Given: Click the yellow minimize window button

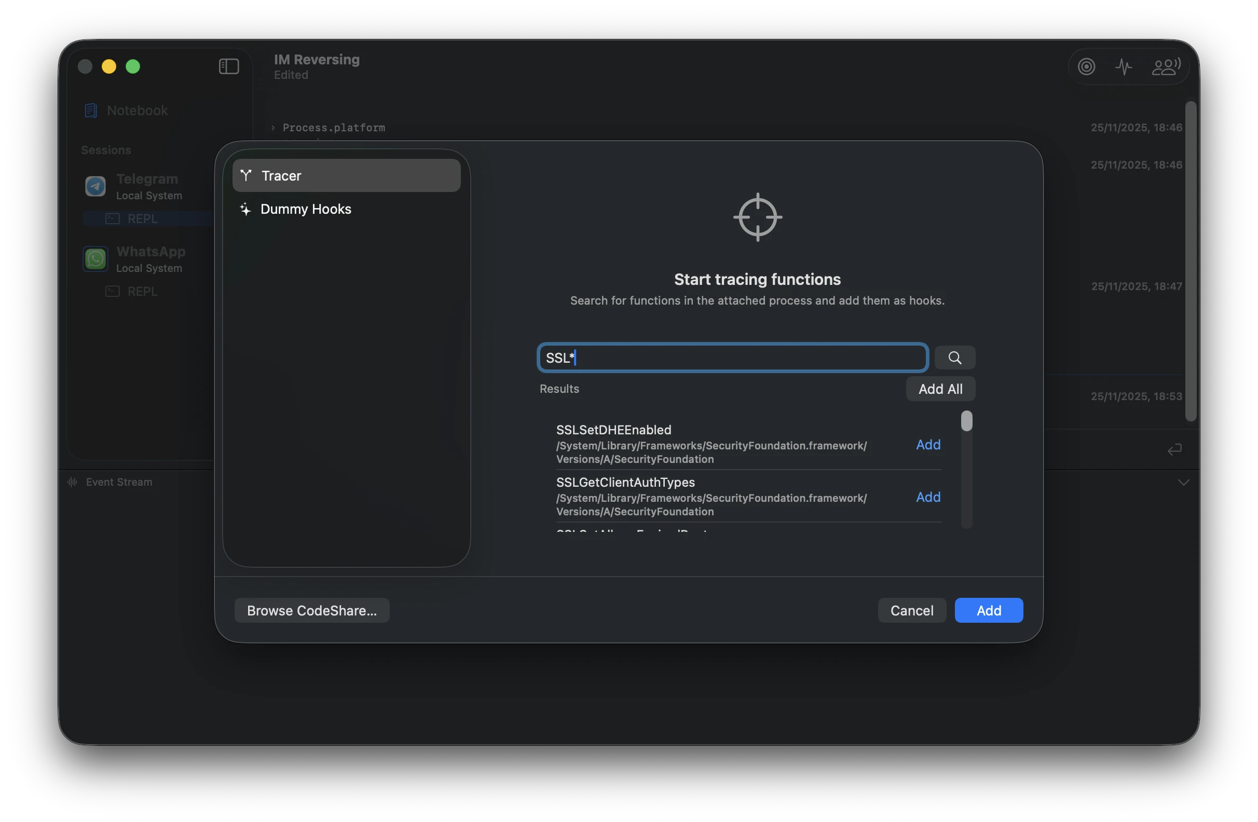Looking at the screenshot, I should (109, 66).
